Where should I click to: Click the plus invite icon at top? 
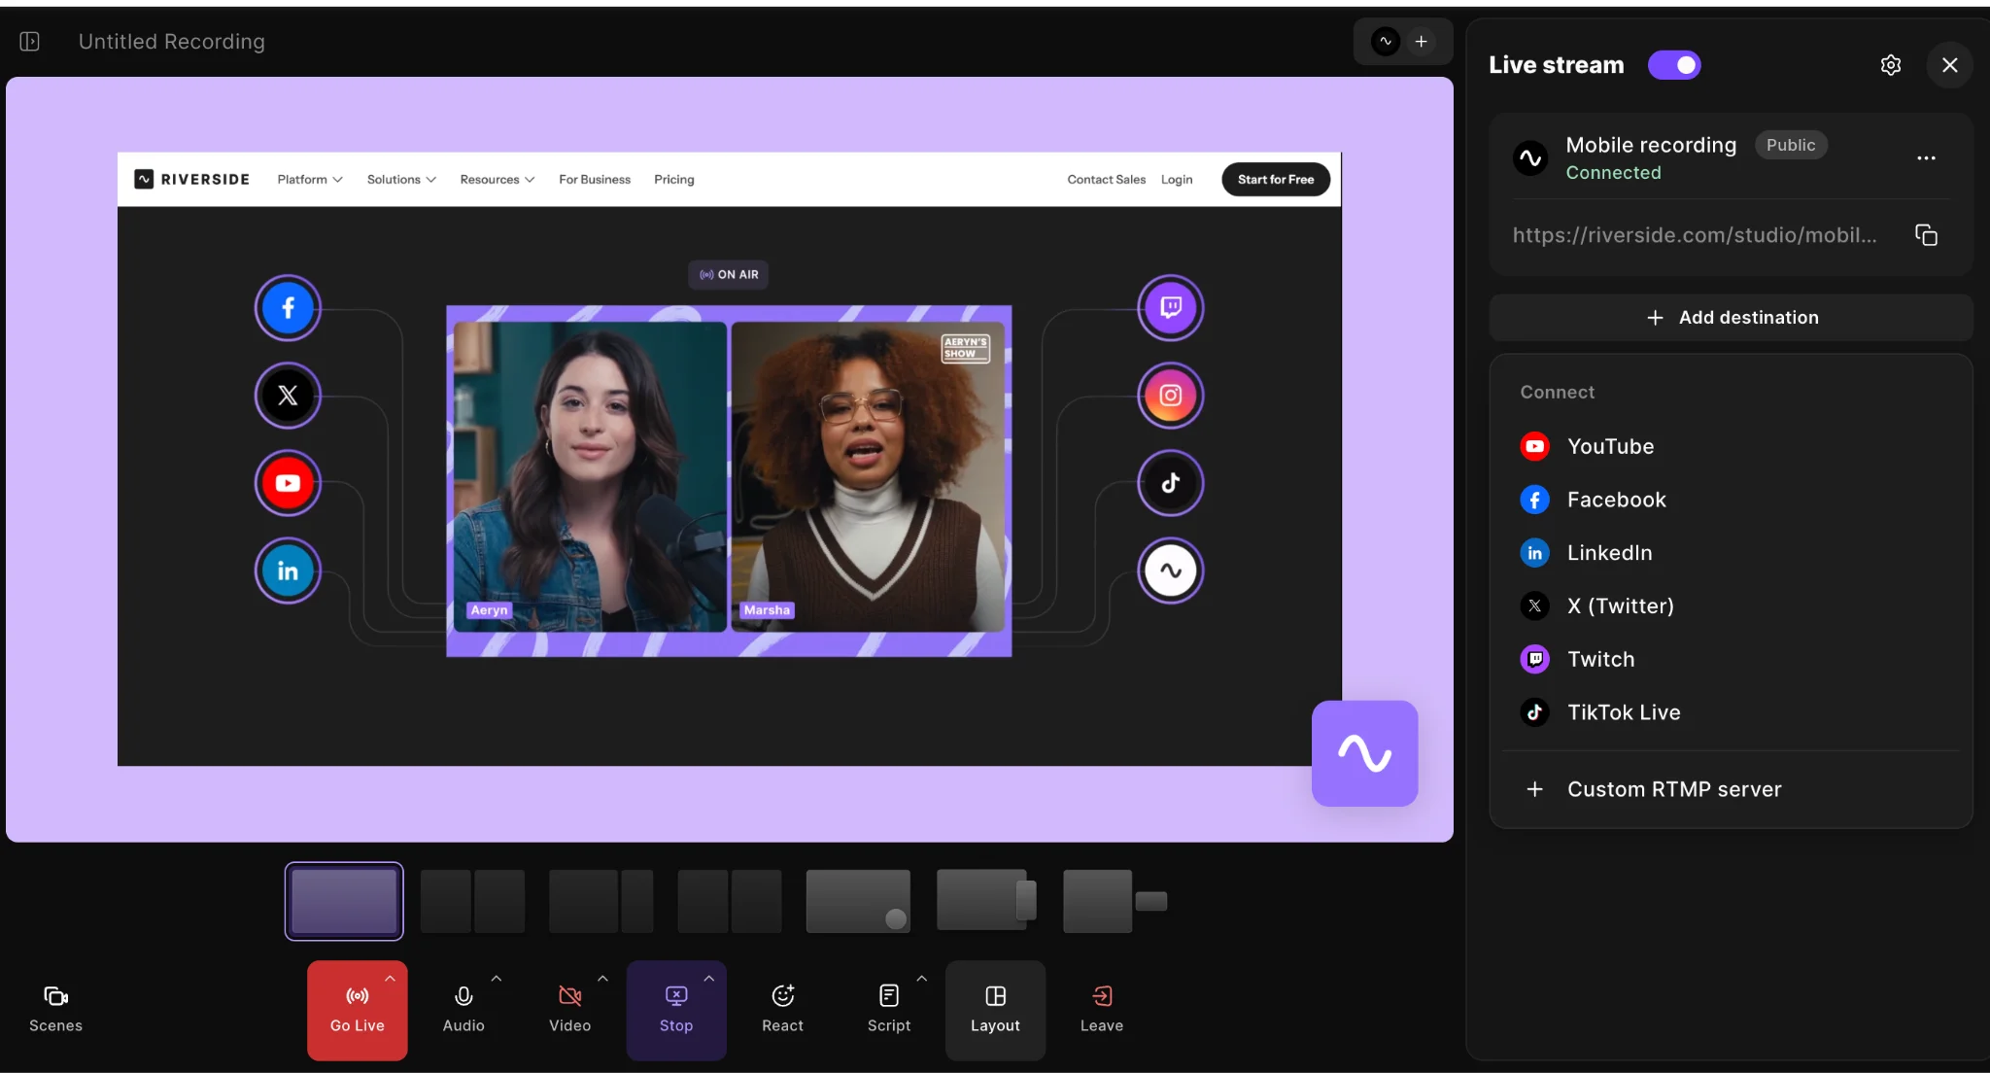[x=1421, y=41]
